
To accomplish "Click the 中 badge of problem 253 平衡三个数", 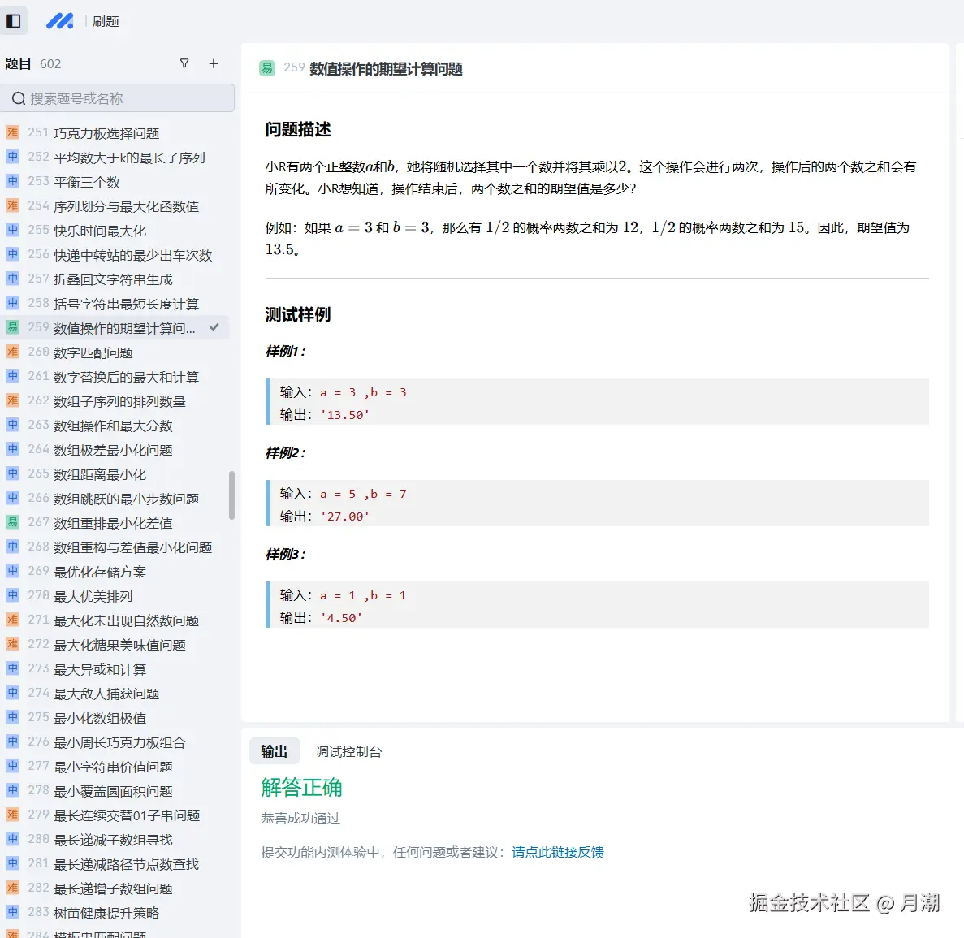I will pos(13,182).
